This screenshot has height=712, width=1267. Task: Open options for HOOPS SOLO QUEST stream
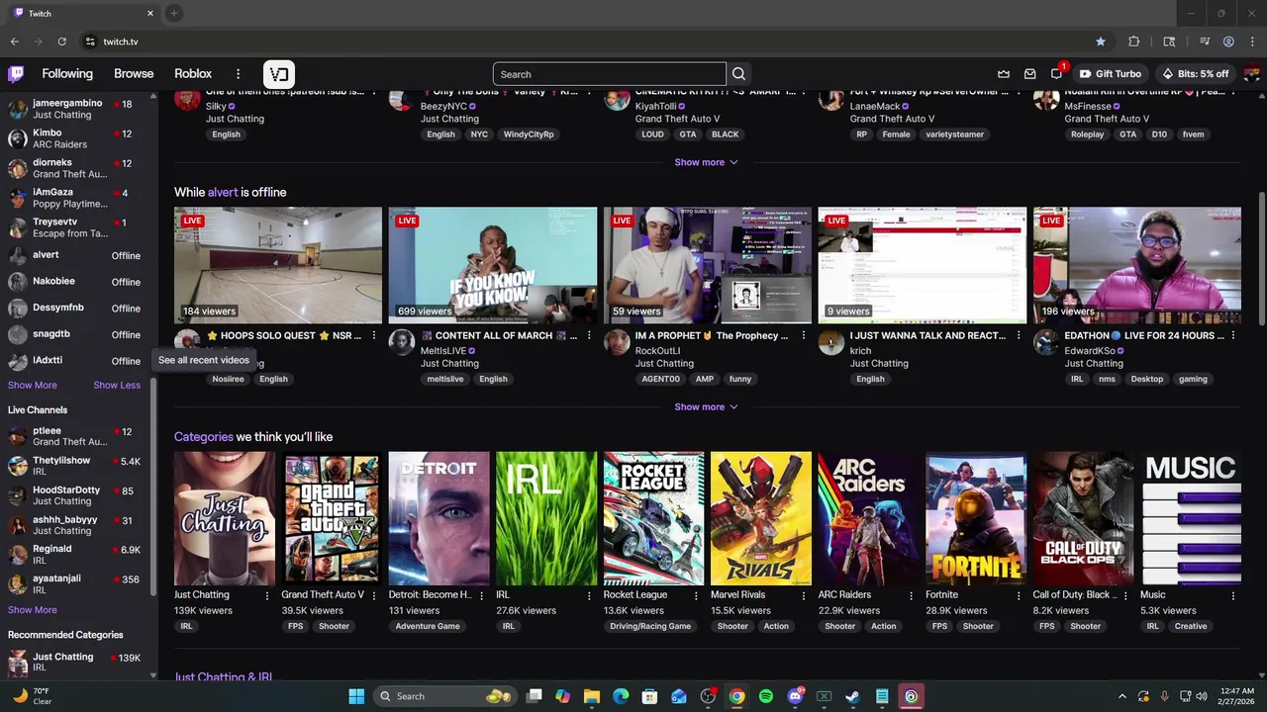coord(373,336)
